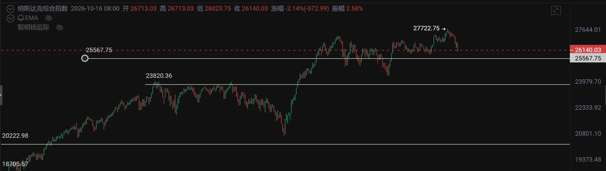Click the 纳斯达克综合指数 title text
This screenshot has width=606, height=171.
[x=43, y=9]
